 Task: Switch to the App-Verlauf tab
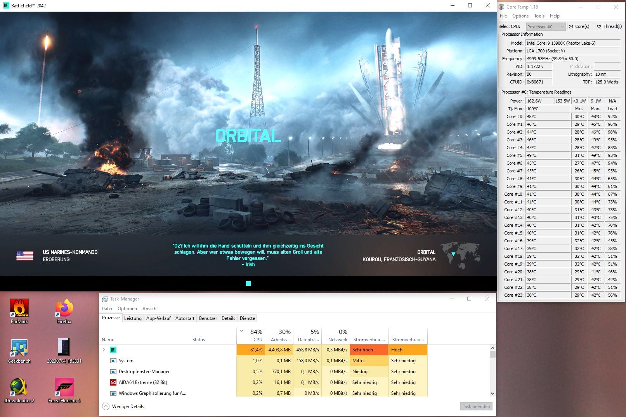[158, 318]
